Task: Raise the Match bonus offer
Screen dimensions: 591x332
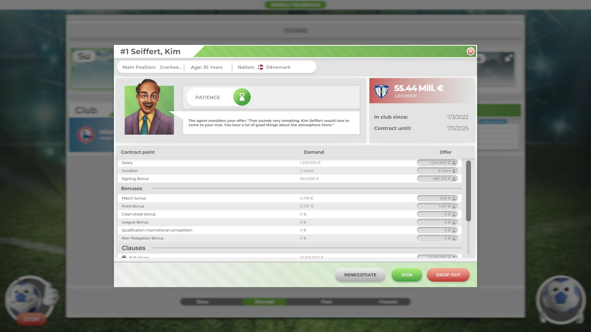Action: pyautogui.click(x=455, y=197)
